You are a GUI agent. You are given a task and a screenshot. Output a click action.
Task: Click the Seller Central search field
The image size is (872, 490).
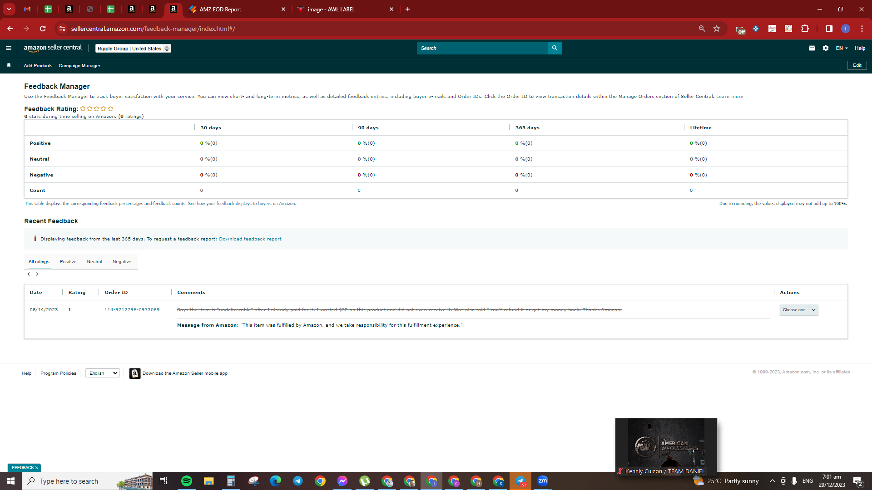(482, 48)
